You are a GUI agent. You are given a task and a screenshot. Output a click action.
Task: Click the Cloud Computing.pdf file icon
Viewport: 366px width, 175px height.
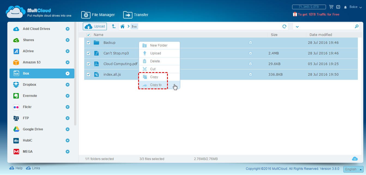point(96,64)
